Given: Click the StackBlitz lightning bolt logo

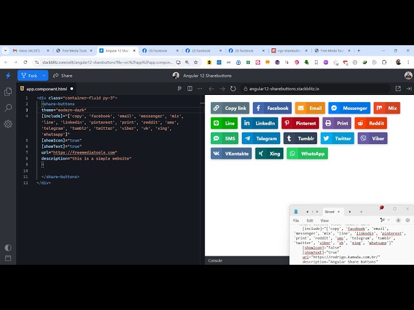Looking at the screenshot, I should tap(8, 76).
